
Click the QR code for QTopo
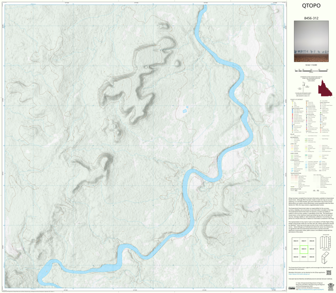point(329,272)
